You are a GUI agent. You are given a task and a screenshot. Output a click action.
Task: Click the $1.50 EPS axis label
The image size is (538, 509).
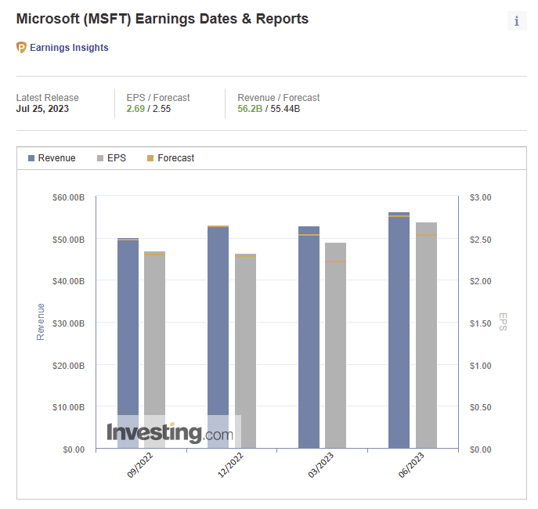click(480, 323)
